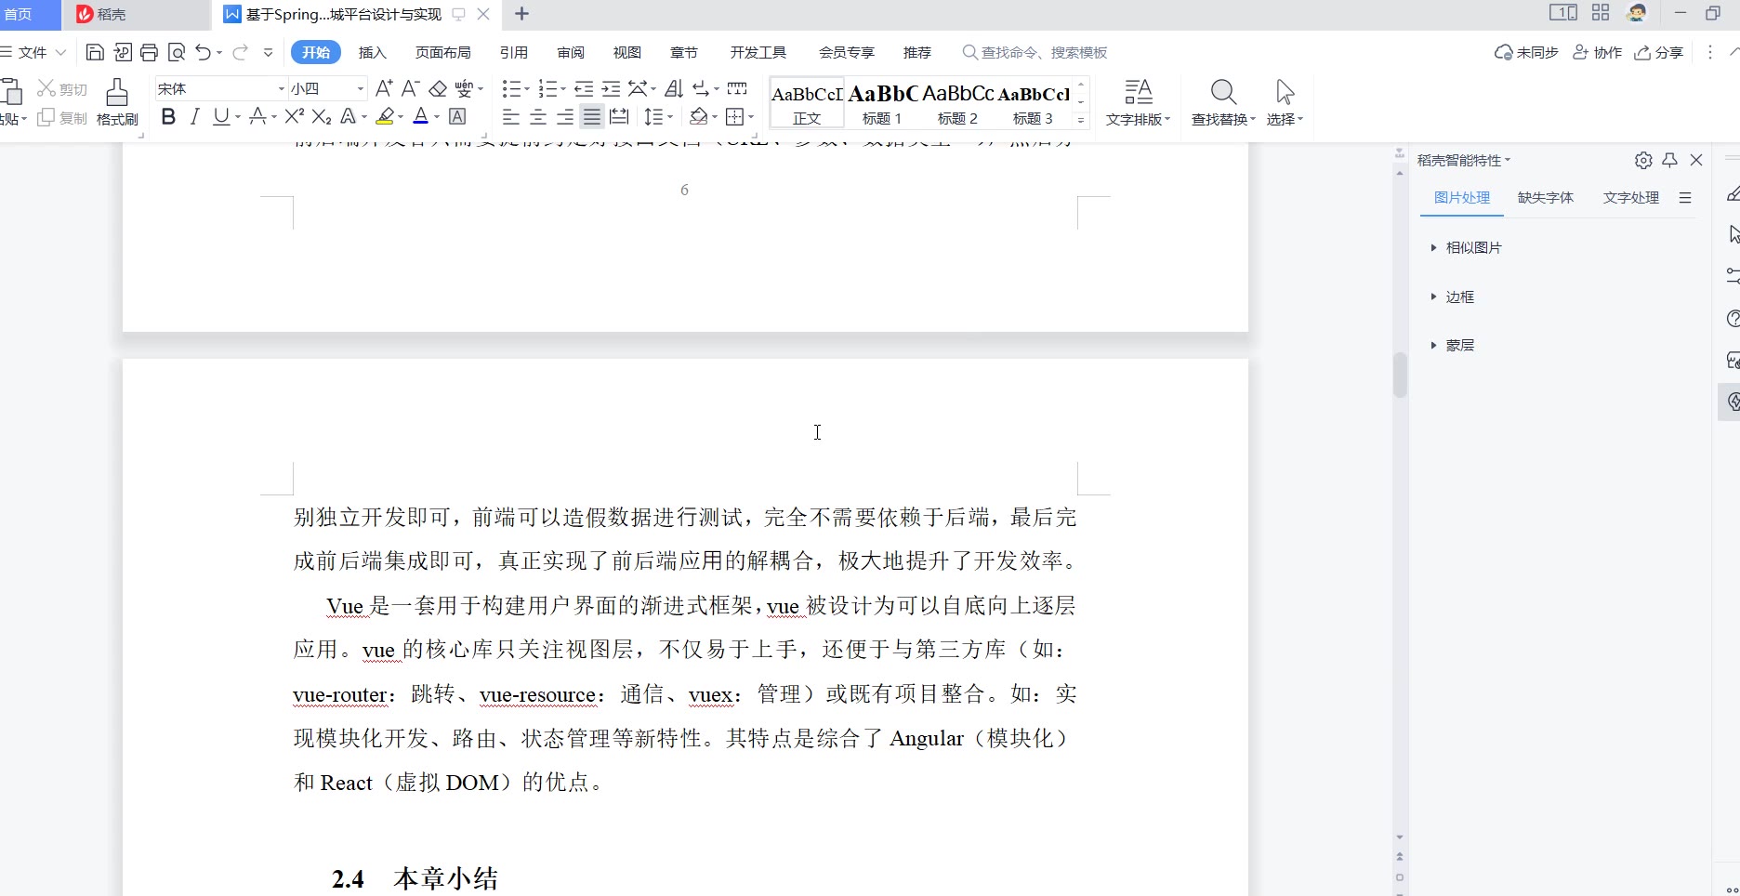Image resolution: width=1740 pixels, height=896 pixels.
Task: Click the 文字排版 button
Action: point(1138,102)
